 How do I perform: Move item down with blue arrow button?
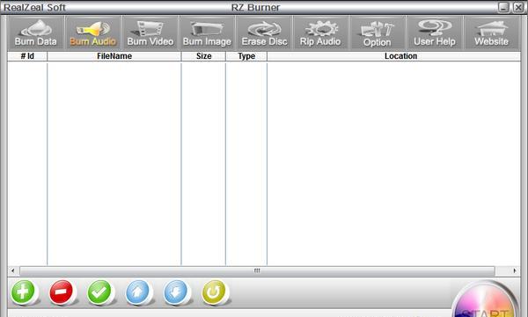coord(175,292)
